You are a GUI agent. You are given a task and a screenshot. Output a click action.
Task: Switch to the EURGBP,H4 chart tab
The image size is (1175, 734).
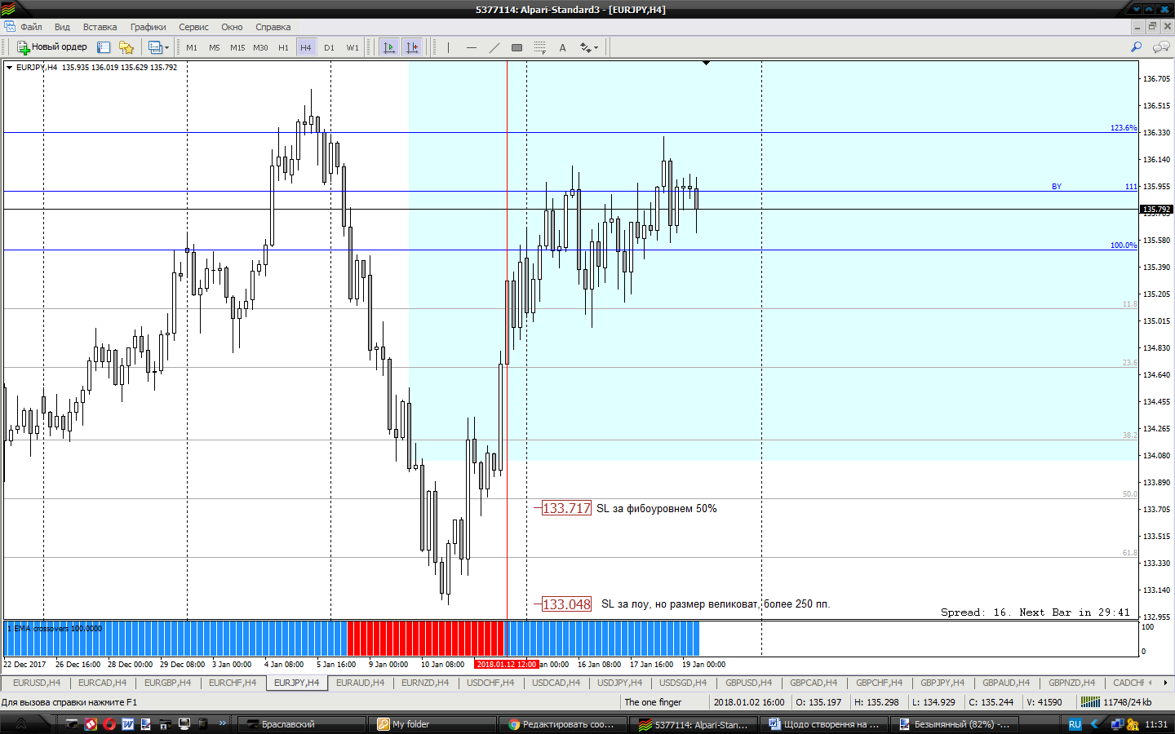167,683
